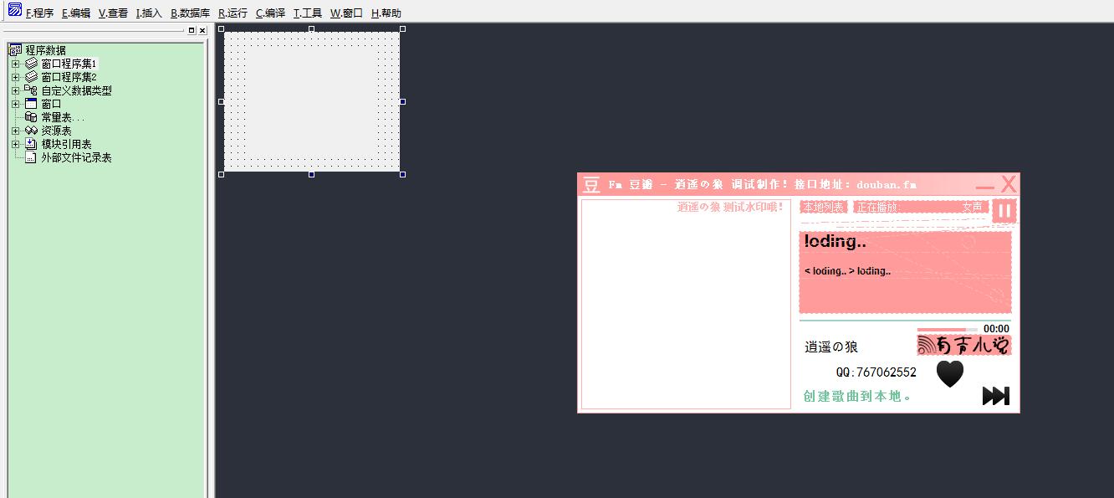Close the Fm 豆瓣 player window
Viewport: 1114px width, 498px height.
(x=1009, y=184)
